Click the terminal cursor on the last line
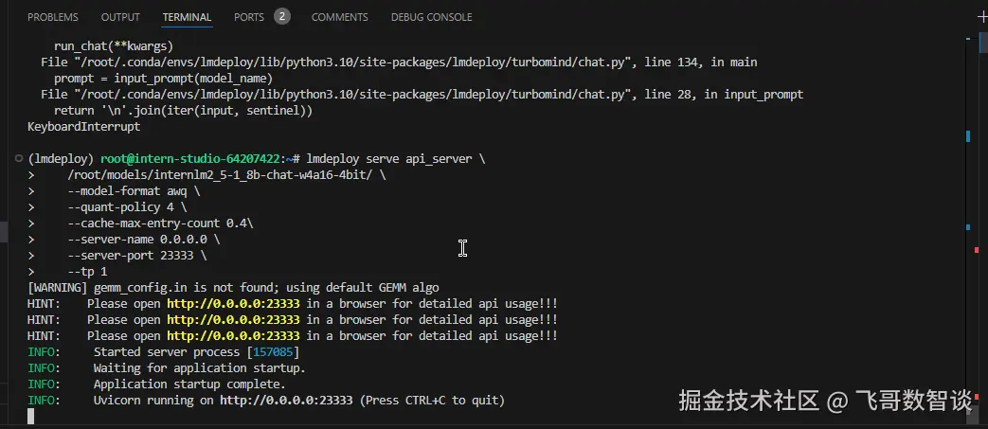The width and height of the screenshot is (988, 429). point(31,417)
